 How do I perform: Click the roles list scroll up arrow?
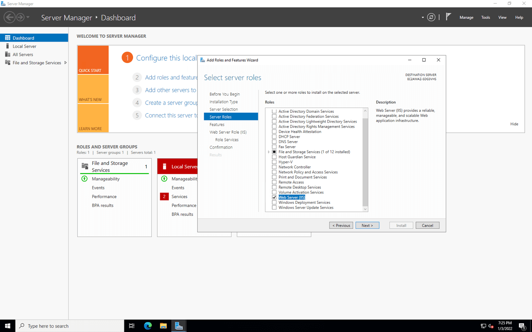click(365, 111)
